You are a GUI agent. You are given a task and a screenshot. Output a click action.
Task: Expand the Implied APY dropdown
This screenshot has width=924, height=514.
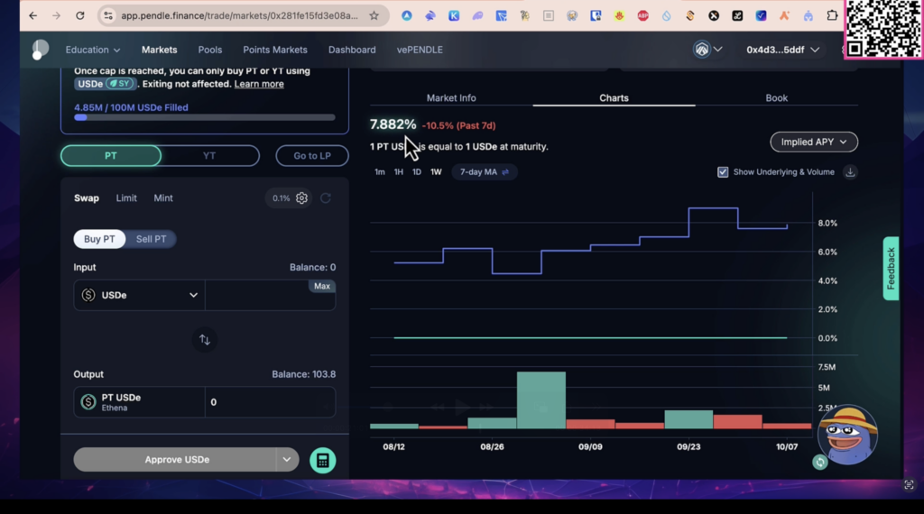(813, 142)
